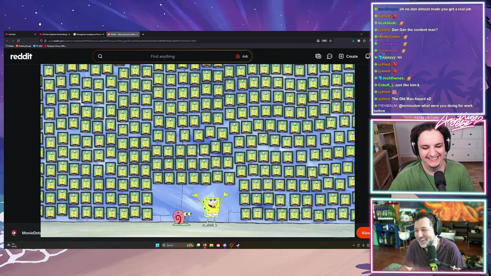Image resolution: width=491 pixels, height=276 pixels.
Task: Click username Joshthemex in chat
Action: click(393, 78)
